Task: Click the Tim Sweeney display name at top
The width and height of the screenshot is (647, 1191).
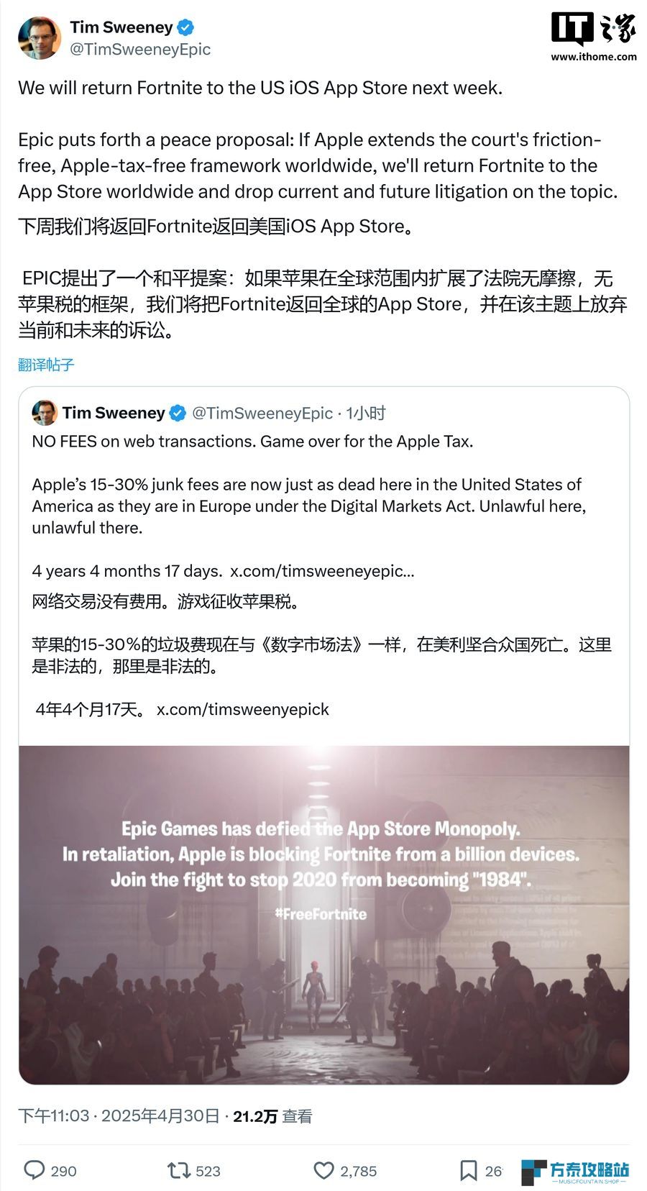Action: pyautogui.click(x=121, y=27)
